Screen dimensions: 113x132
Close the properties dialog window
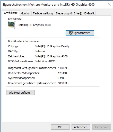[x=109, y=4]
